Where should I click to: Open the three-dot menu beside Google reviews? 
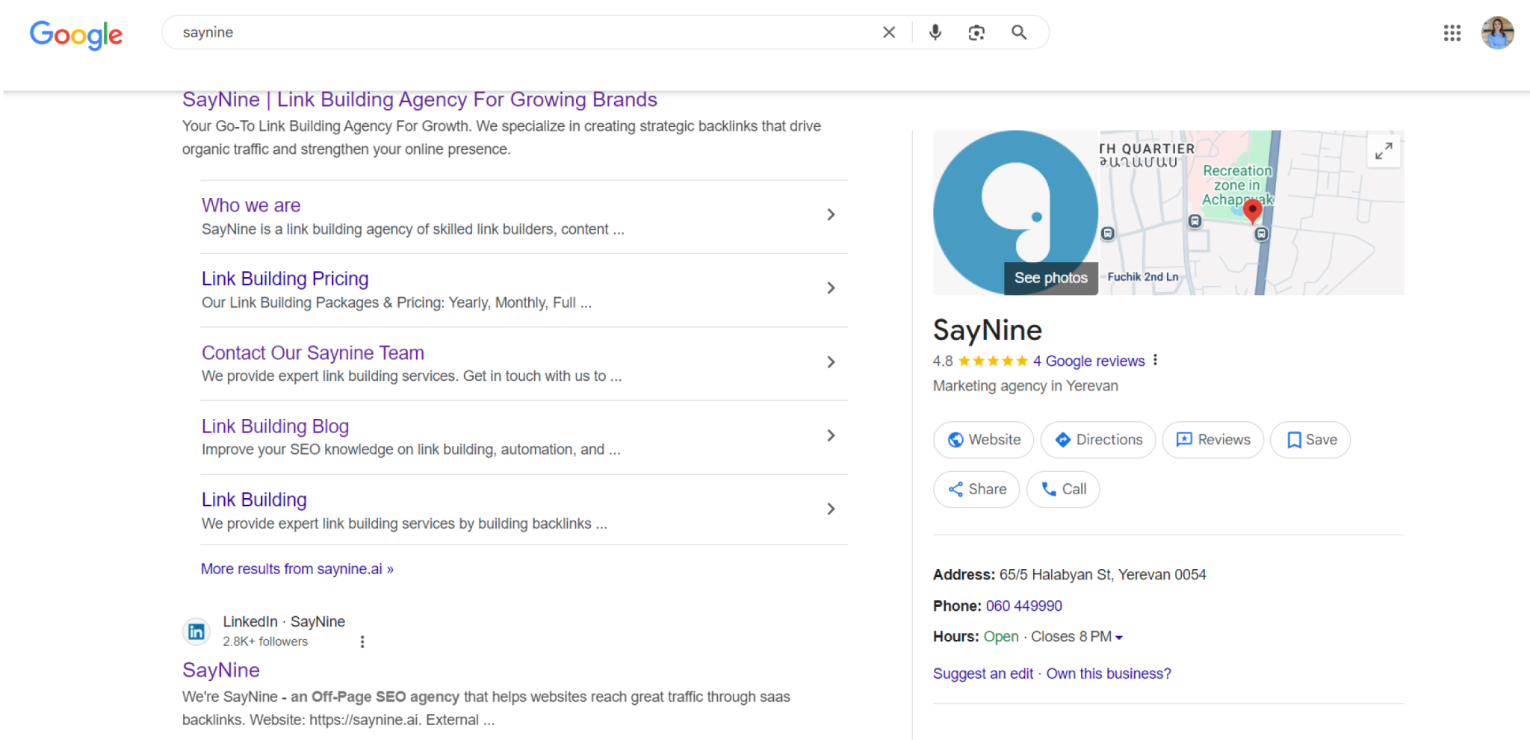click(1155, 360)
